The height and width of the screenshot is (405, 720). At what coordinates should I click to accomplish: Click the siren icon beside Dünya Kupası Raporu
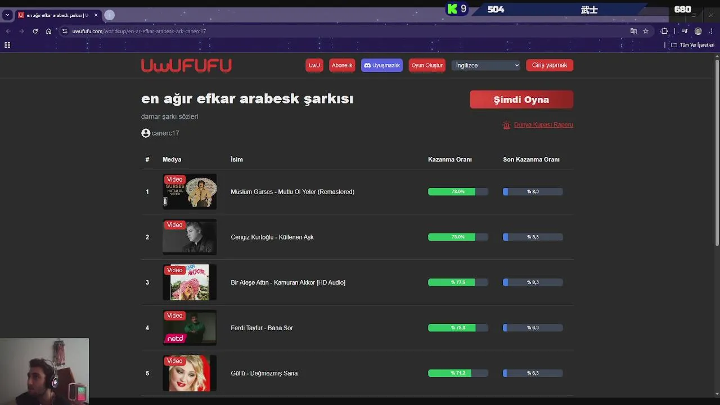pos(506,125)
